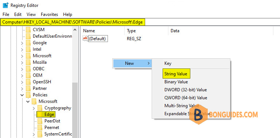Click the SystemCertificates folder icon

click(x=40, y=134)
